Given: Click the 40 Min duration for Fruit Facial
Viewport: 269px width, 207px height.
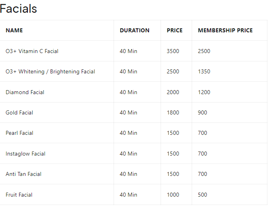Looking at the screenshot, I should (x=128, y=195).
